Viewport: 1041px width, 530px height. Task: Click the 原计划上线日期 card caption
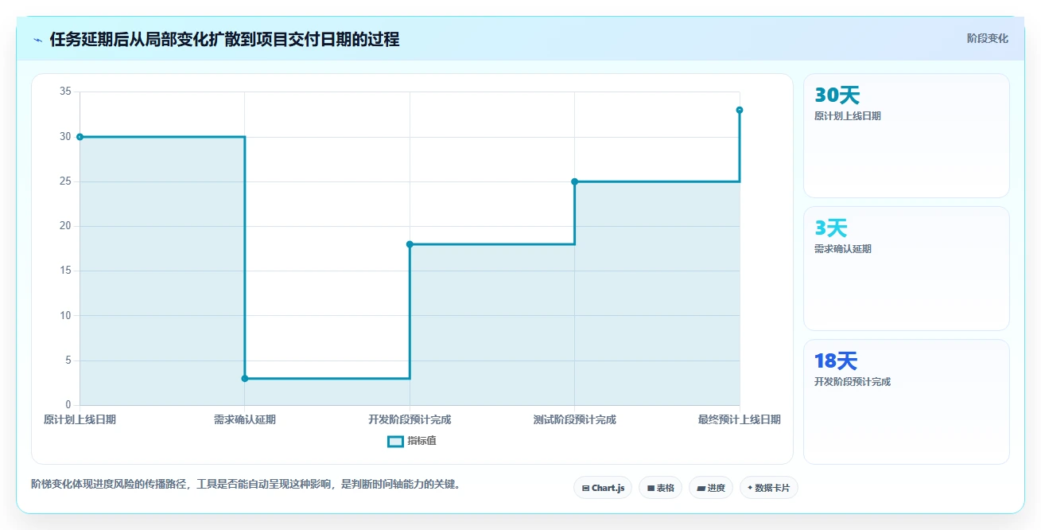848,116
